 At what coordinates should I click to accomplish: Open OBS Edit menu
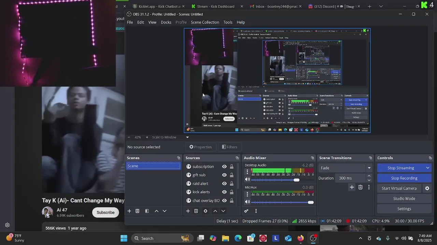141,22
